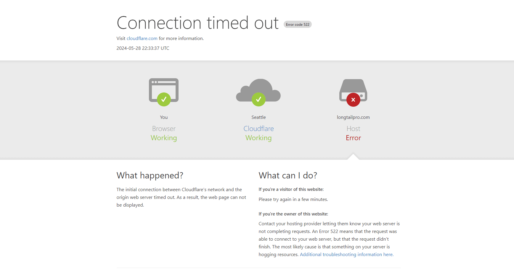Click the browser window icon
Viewport: 514px width, 278px height.
(x=164, y=90)
